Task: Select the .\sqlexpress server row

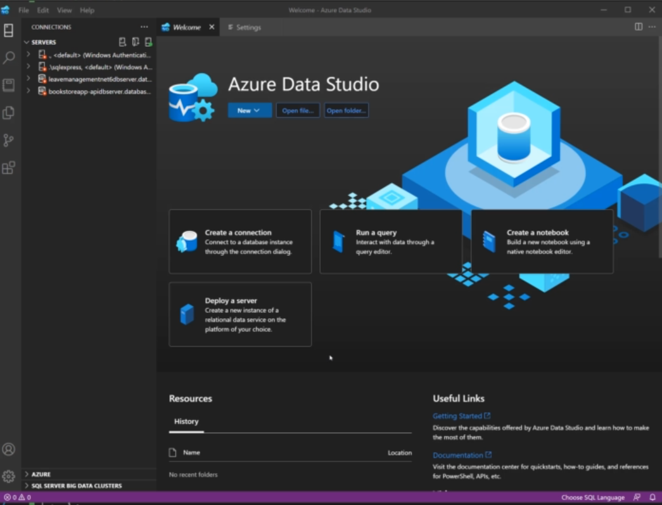Action: (x=89, y=67)
